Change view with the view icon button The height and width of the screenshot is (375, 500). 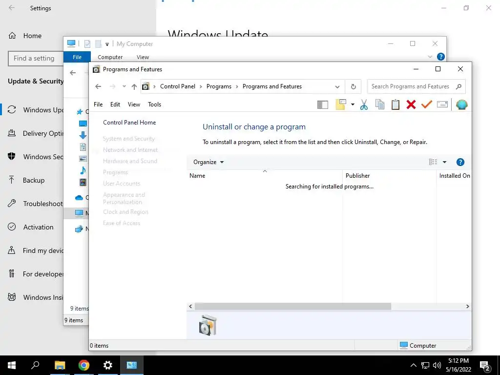(433, 162)
